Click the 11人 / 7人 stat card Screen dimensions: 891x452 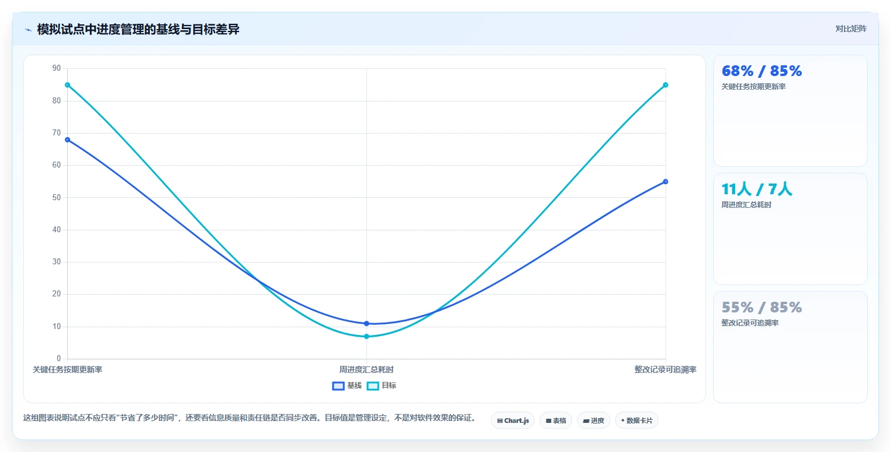(790, 229)
